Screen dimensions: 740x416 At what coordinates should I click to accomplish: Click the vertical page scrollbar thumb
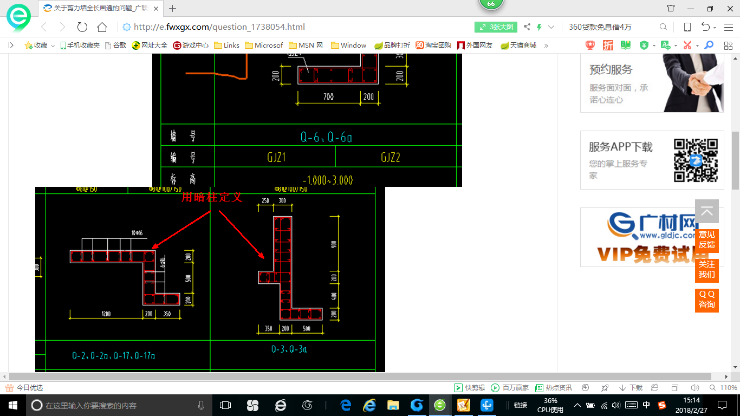735,161
